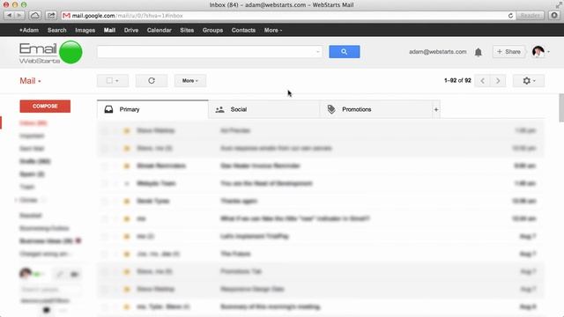564x317 pixels.
Task: Run the blue magnifier search button
Action: (345, 52)
